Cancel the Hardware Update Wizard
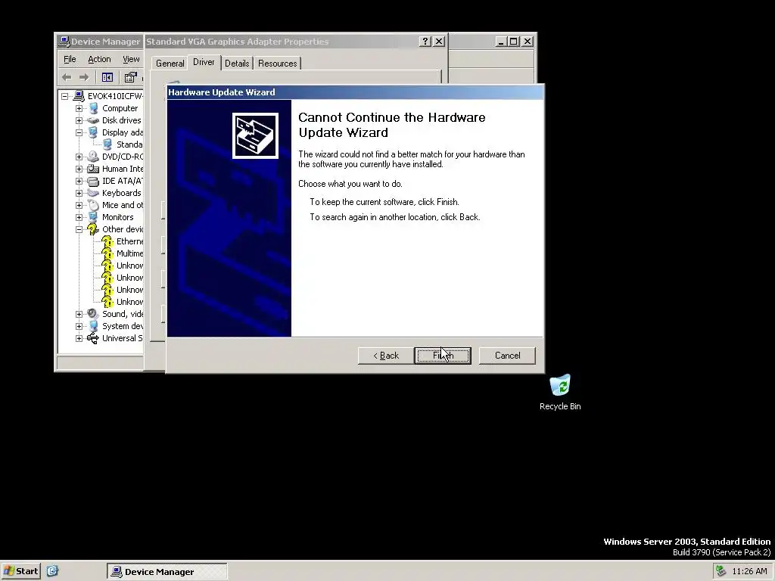This screenshot has height=581, width=775. pos(507,356)
